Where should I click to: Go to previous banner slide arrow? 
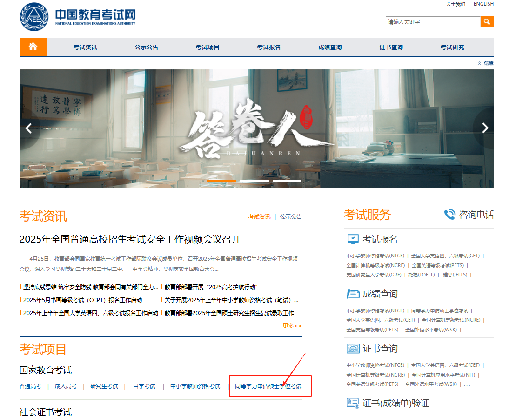[28, 128]
